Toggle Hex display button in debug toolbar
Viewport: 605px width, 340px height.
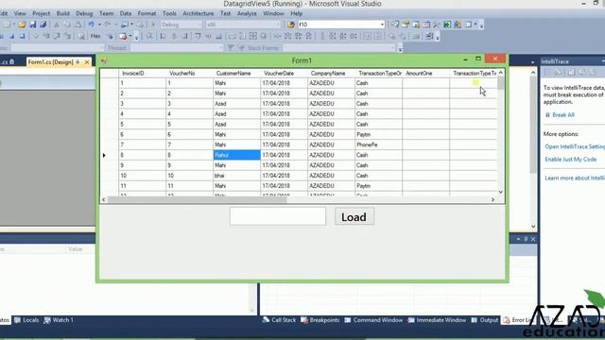(x=95, y=36)
